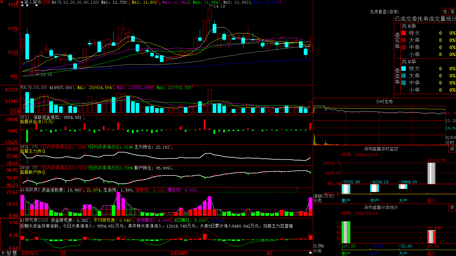The image size is (456, 256).
Task: Click the lock icon at chart bottom right
Action: (310, 253)
